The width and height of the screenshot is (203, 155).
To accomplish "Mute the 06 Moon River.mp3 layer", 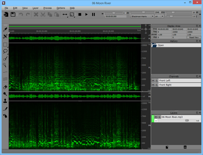I will (x=156, y=117).
